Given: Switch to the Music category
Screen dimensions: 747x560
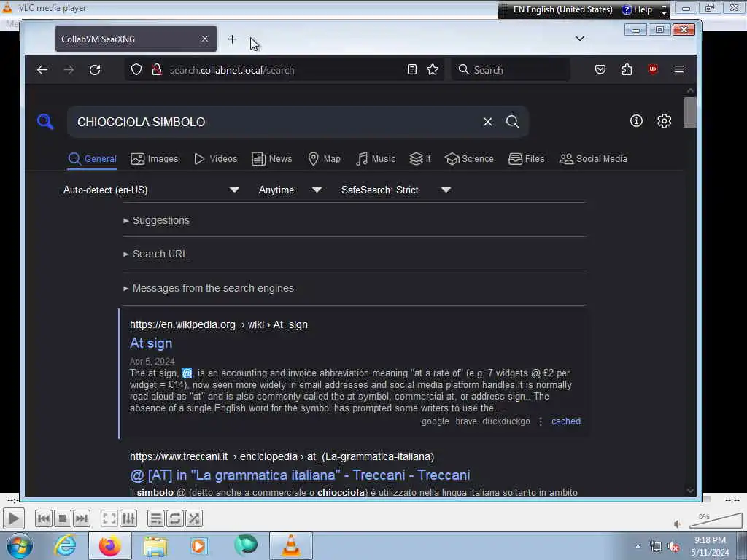Looking at the screenshot, I should 376,158.
